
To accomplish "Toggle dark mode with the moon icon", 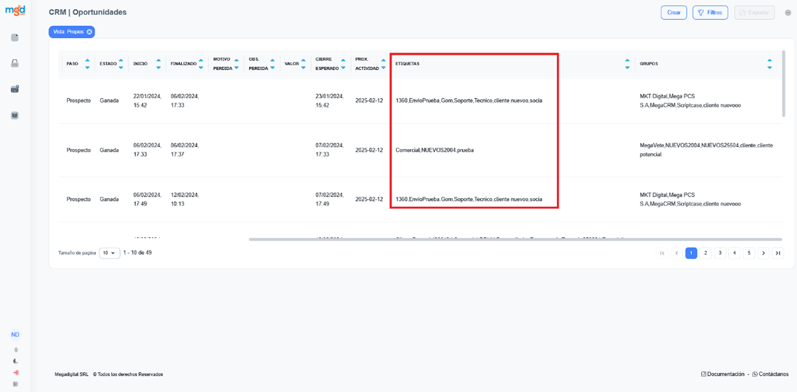I will click(x=15, y=361).
